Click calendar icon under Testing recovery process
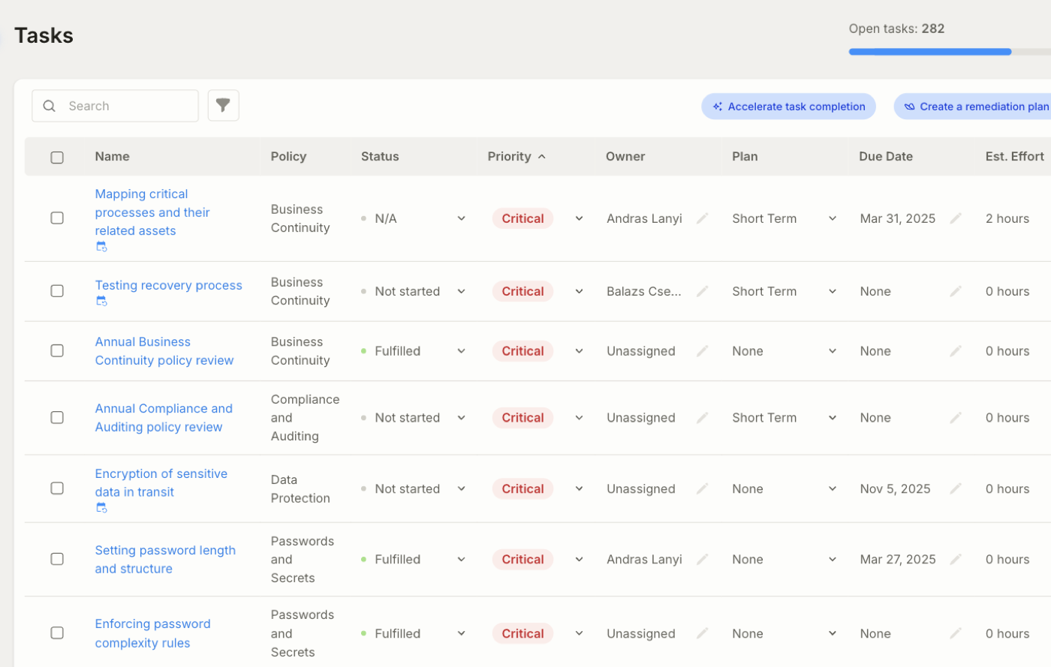 [x=101, y=302]
